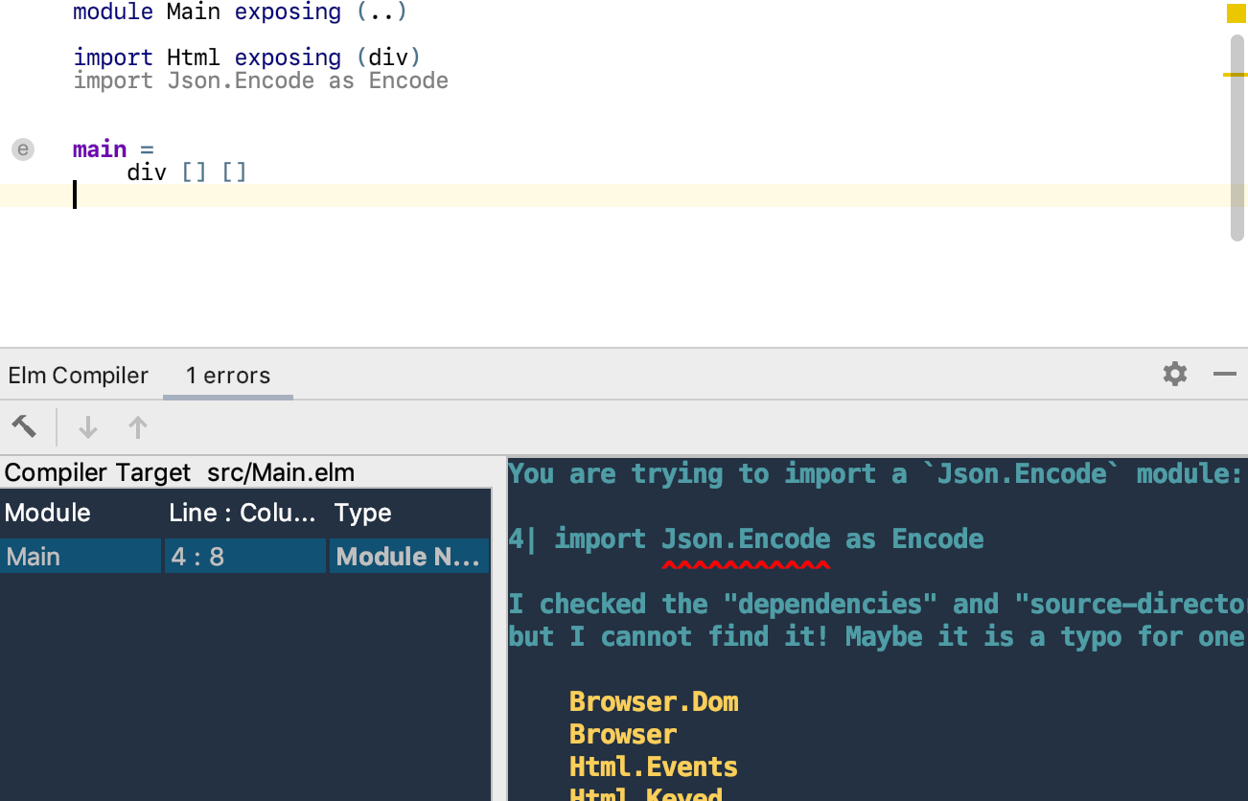
Task: Hide the Elm Compiler panel with minimize icon
Action: click(x=1225, y=374)
